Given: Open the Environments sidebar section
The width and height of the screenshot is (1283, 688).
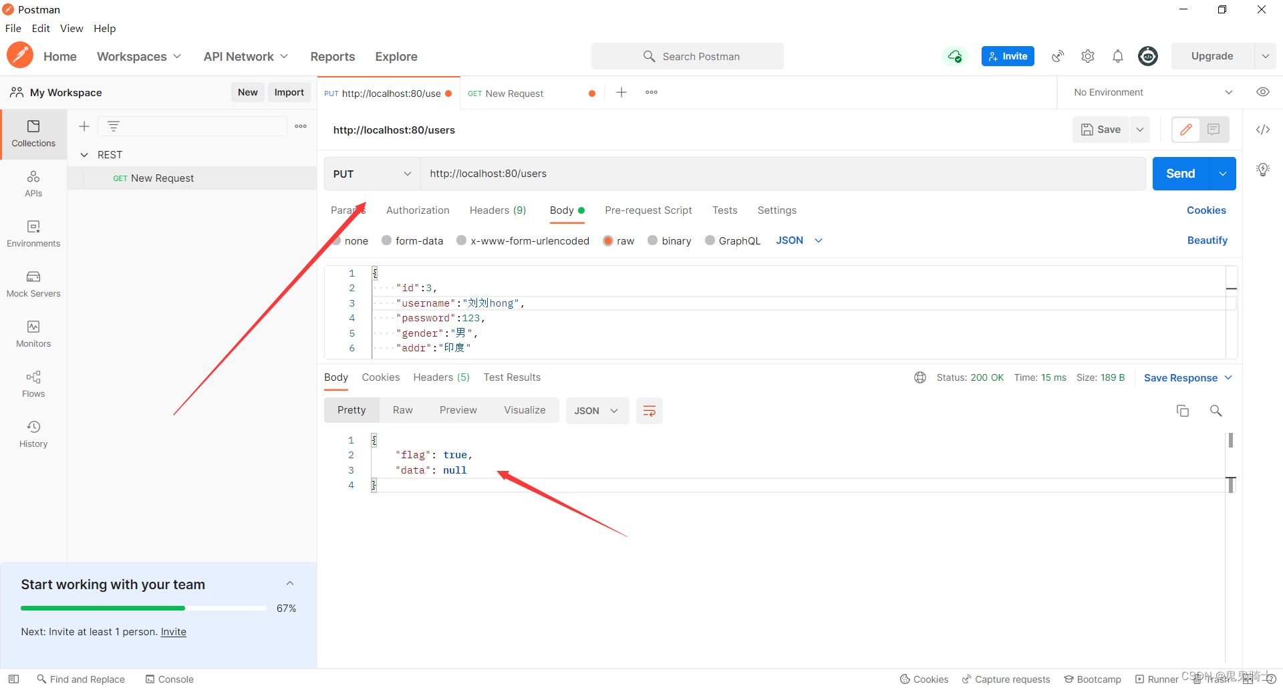Looking at the screenshot, I should click(x=33, y=234).
